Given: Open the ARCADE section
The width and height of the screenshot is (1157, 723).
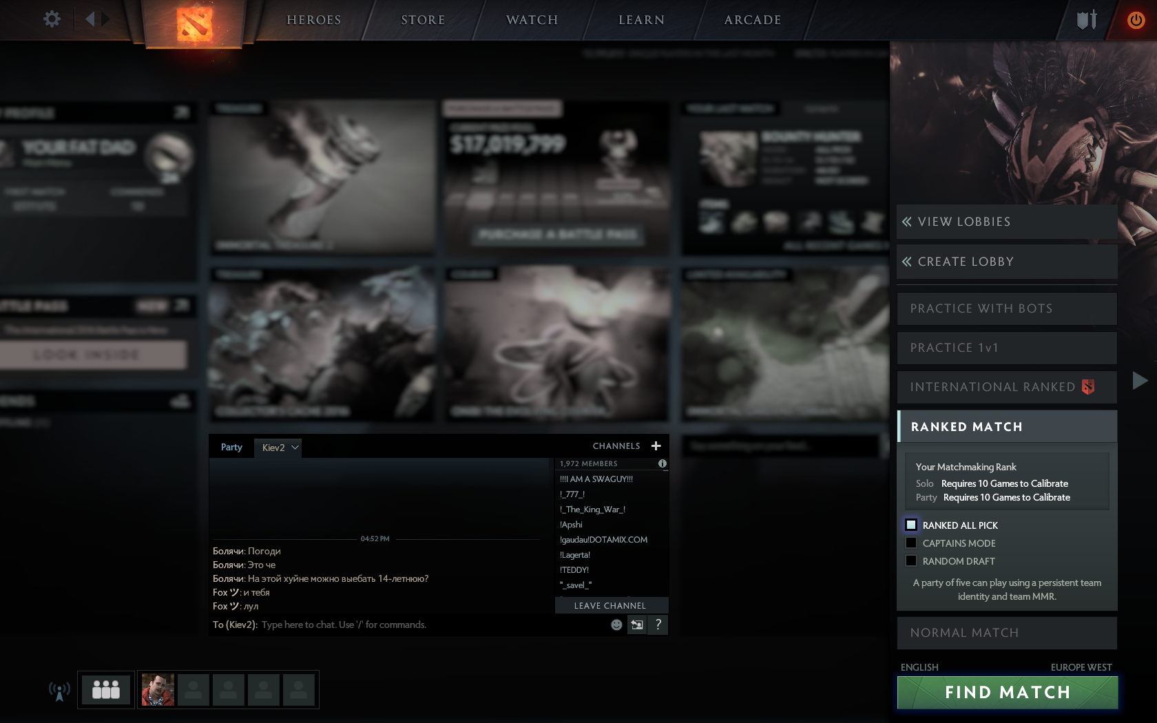Looking at the screenshot, I should 753,20.
